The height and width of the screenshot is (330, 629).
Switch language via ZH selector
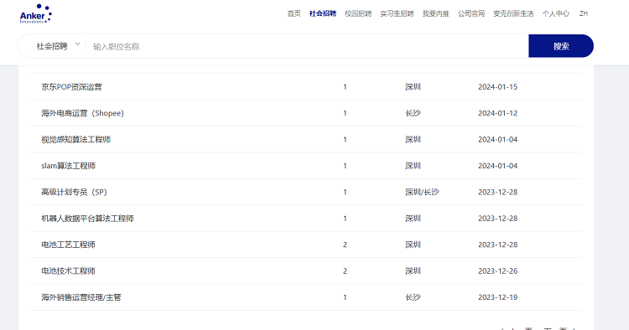(583, 13)
